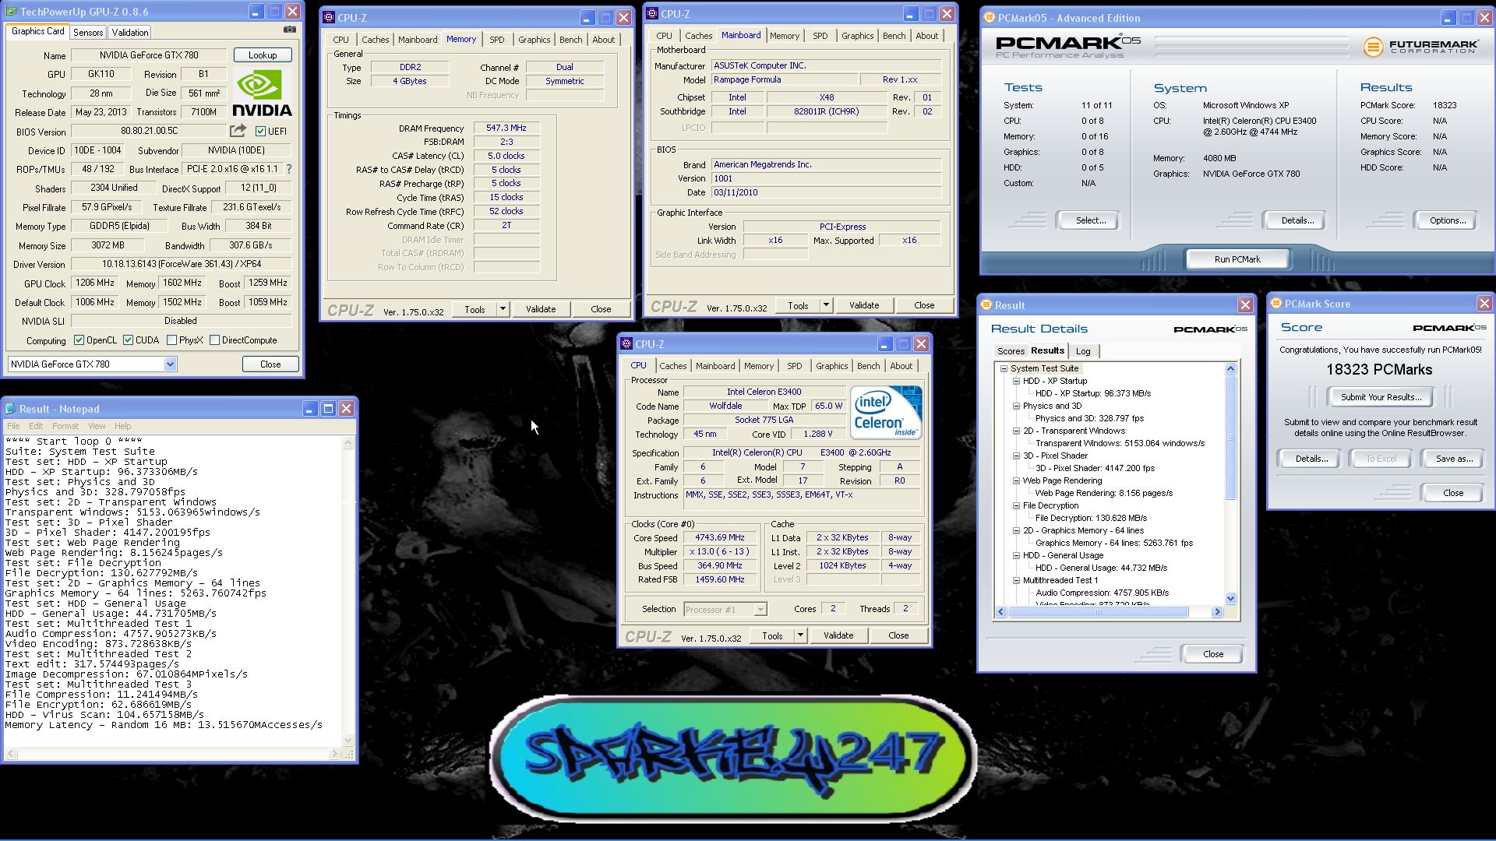Click the DRAM Frequency value field
This screenshot has width=1496, height=841.
(x=506, y=128)
